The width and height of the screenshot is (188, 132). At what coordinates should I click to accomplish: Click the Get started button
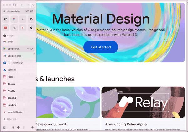101,47
